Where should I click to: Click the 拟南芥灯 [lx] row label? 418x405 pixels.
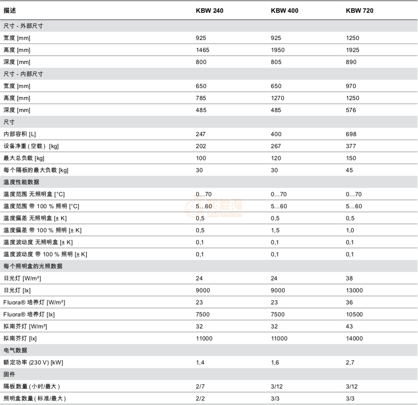pyautogui.click(x=23, y=339)
